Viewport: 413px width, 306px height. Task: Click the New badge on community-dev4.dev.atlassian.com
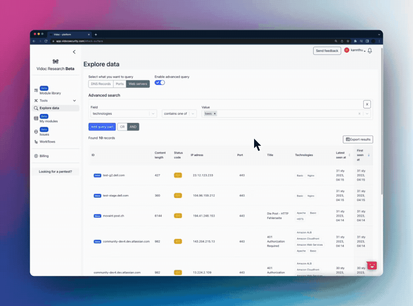click(97, 242)
